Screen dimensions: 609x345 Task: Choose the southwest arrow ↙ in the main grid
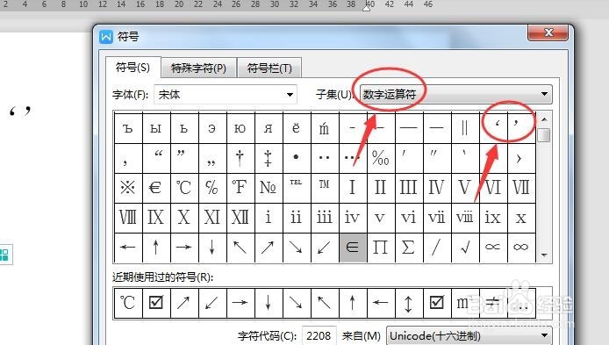click(x=325, y=248)
